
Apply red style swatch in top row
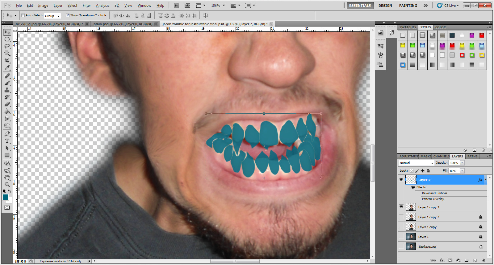pos(482,35)
